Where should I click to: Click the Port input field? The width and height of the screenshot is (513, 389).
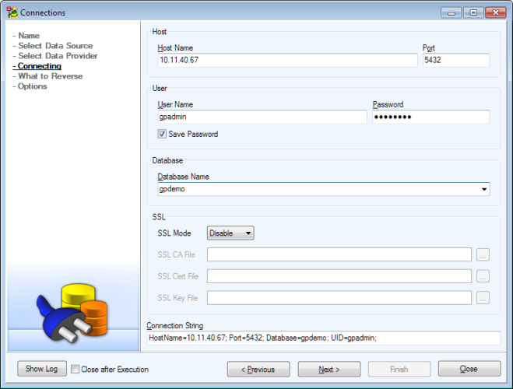[456, 60]
